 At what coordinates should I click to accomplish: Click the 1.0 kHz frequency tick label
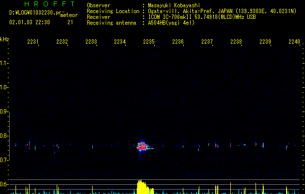(x=4, y=87)
